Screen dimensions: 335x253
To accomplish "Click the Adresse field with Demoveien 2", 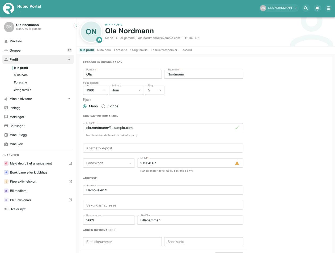I will tap(163, 190).
